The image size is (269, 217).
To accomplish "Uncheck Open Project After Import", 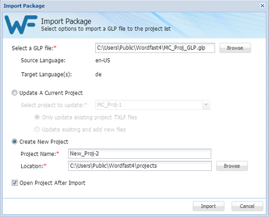I will (x=15, y=183).
